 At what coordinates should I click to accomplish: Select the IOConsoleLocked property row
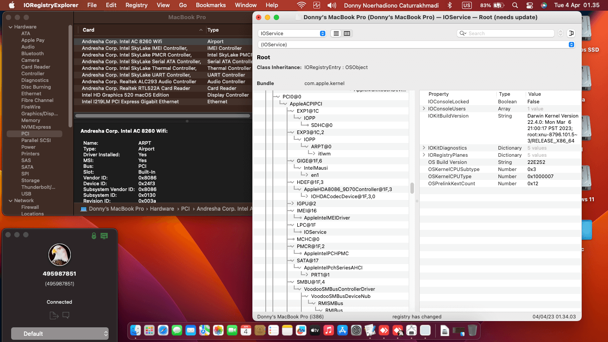(501, 102)
